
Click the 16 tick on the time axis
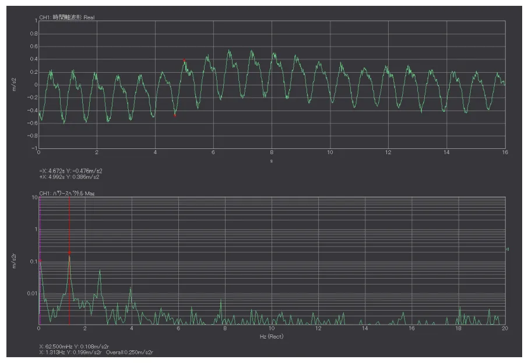tap(504, 152)
